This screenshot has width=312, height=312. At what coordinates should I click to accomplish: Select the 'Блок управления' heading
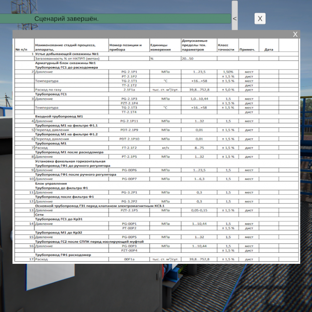tap(51, 183)
